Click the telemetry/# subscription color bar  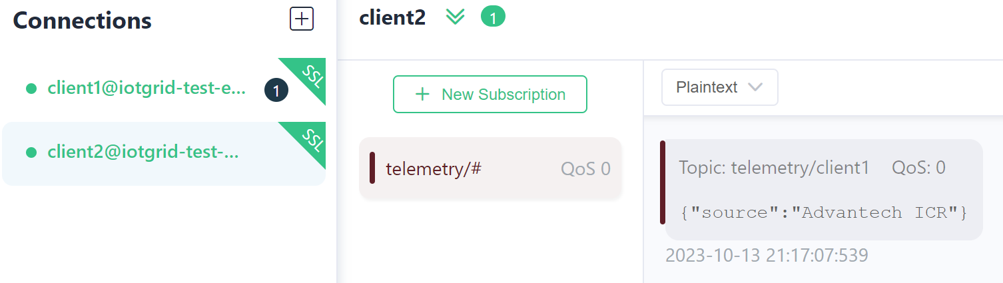click(372, 168)
